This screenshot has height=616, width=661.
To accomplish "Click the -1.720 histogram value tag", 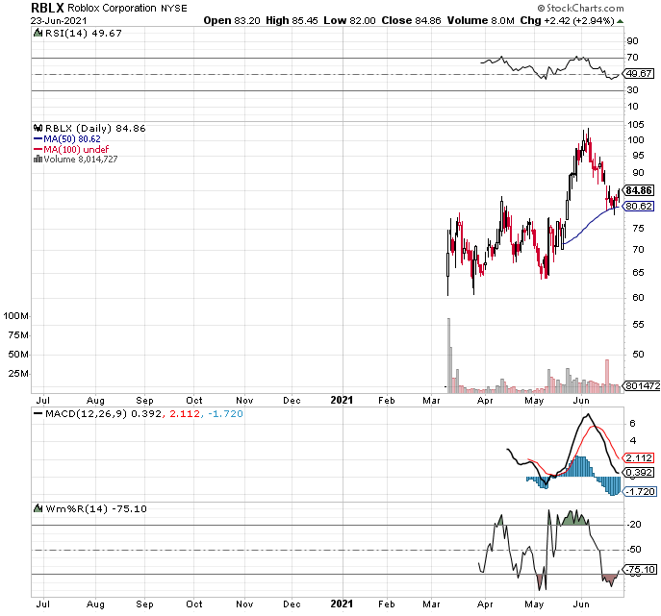I will 640,491.
